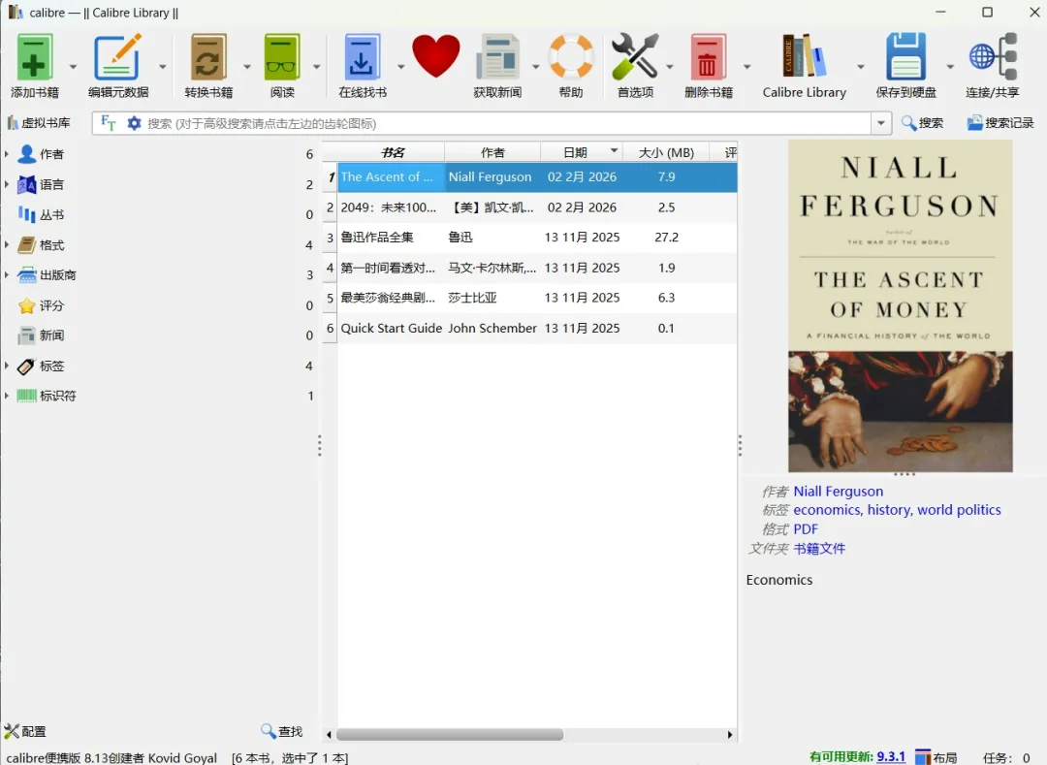1047x765 pixels.
Task: Open dropdown arrow next to 添加书籍
Action: [x=73, y=67]
